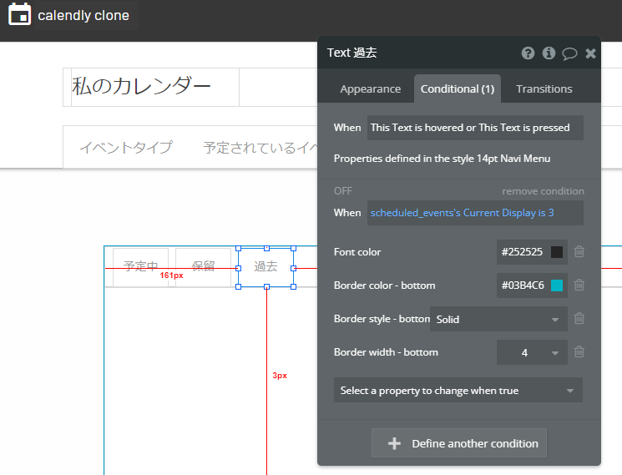Edit the Font color hex #252525
This screenshot has width=622, height=475.
click(x=522, y=252)
